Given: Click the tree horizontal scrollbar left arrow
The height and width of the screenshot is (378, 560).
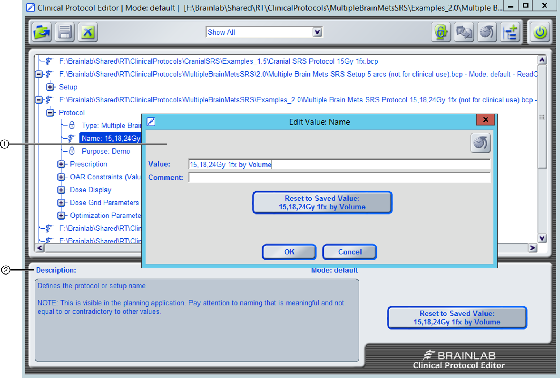Looking at the screenshot, I should click(39, 248).
